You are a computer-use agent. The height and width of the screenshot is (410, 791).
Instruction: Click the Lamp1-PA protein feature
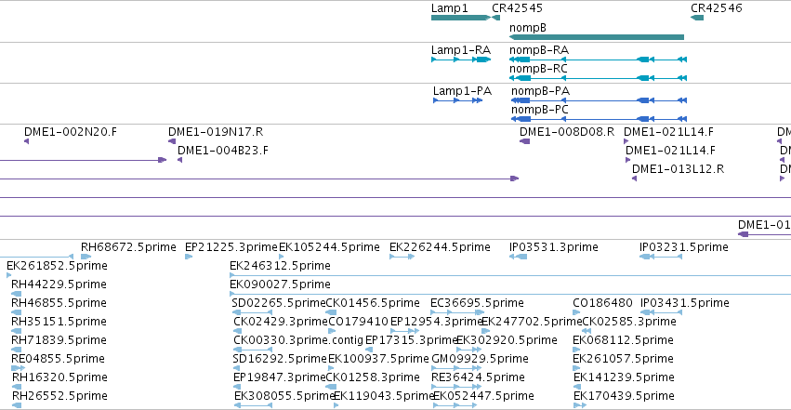click(458, 100)
